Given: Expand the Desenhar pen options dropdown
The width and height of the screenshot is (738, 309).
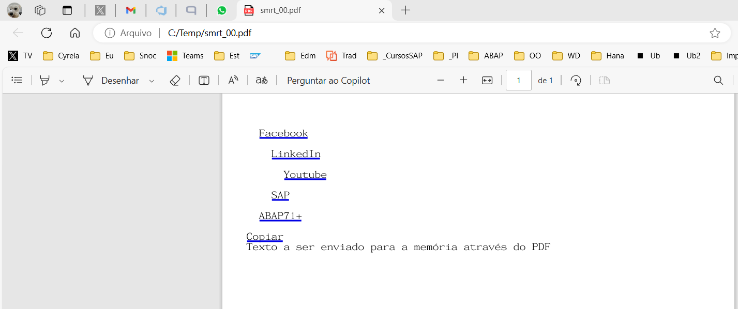Looking at the screenshot, I should (152, 81).
